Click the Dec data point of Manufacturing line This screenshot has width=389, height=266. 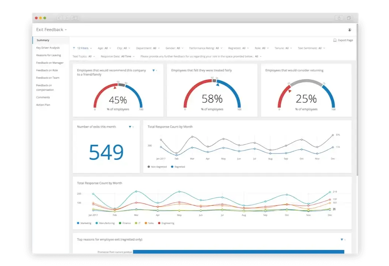click(330, 192)
